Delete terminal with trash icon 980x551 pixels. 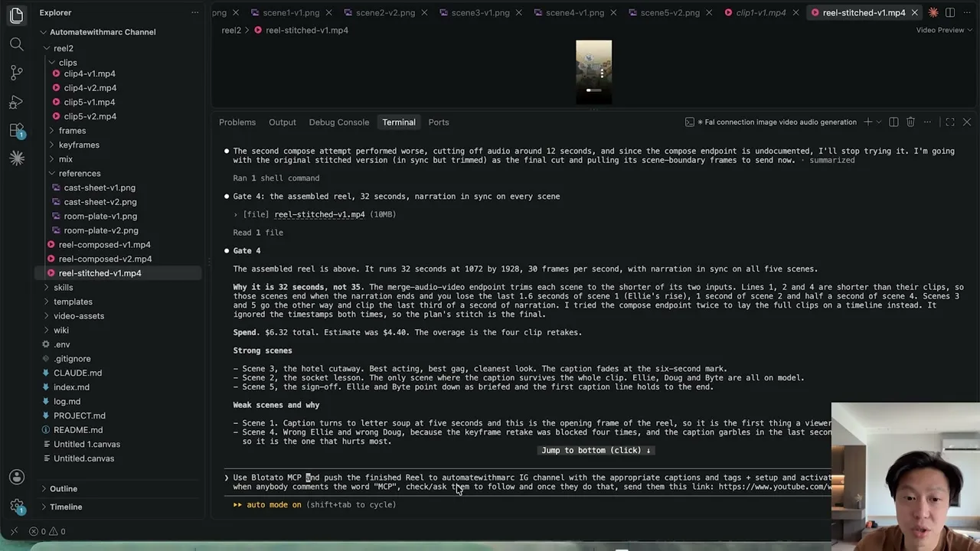point(910,122)
